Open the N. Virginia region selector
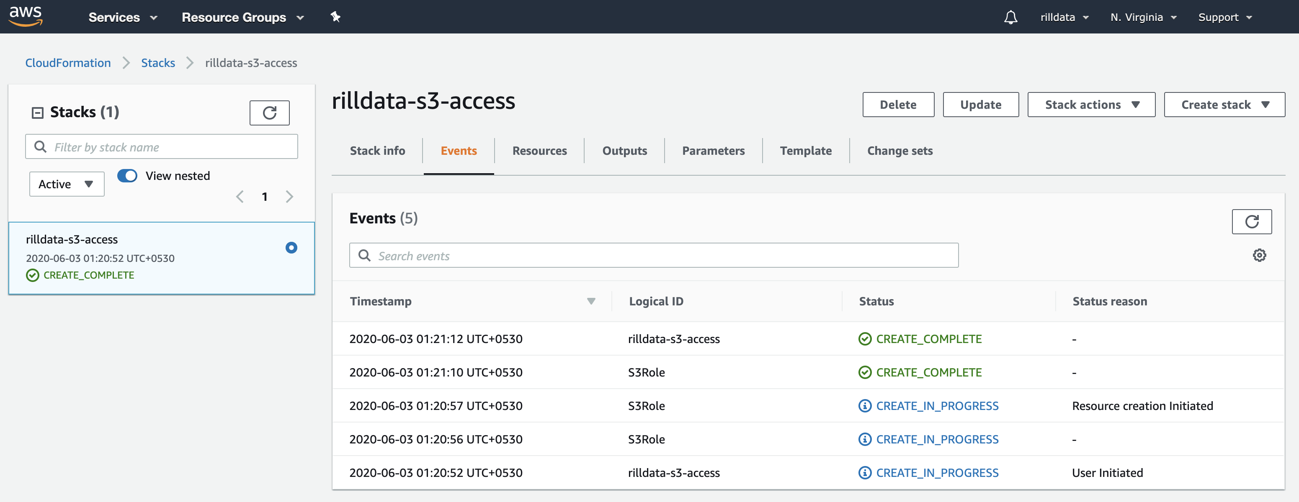1299x502 pixels. click(x=1144, y=17)
